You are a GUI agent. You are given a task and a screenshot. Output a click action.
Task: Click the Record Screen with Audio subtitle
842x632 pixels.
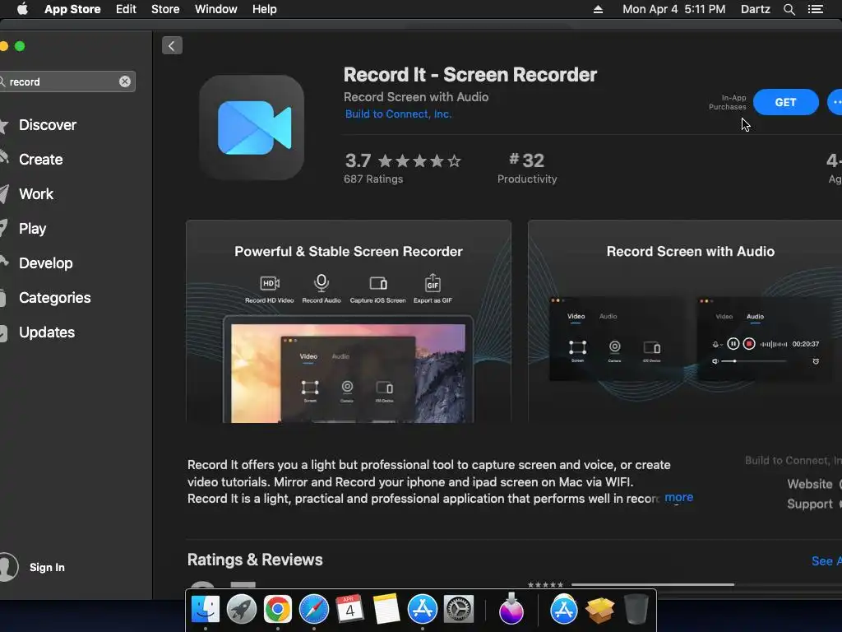(x=416, y=97)
